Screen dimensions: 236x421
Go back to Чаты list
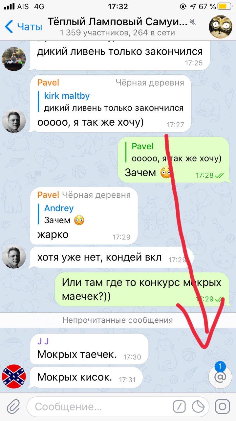click(x=24, y=27)
